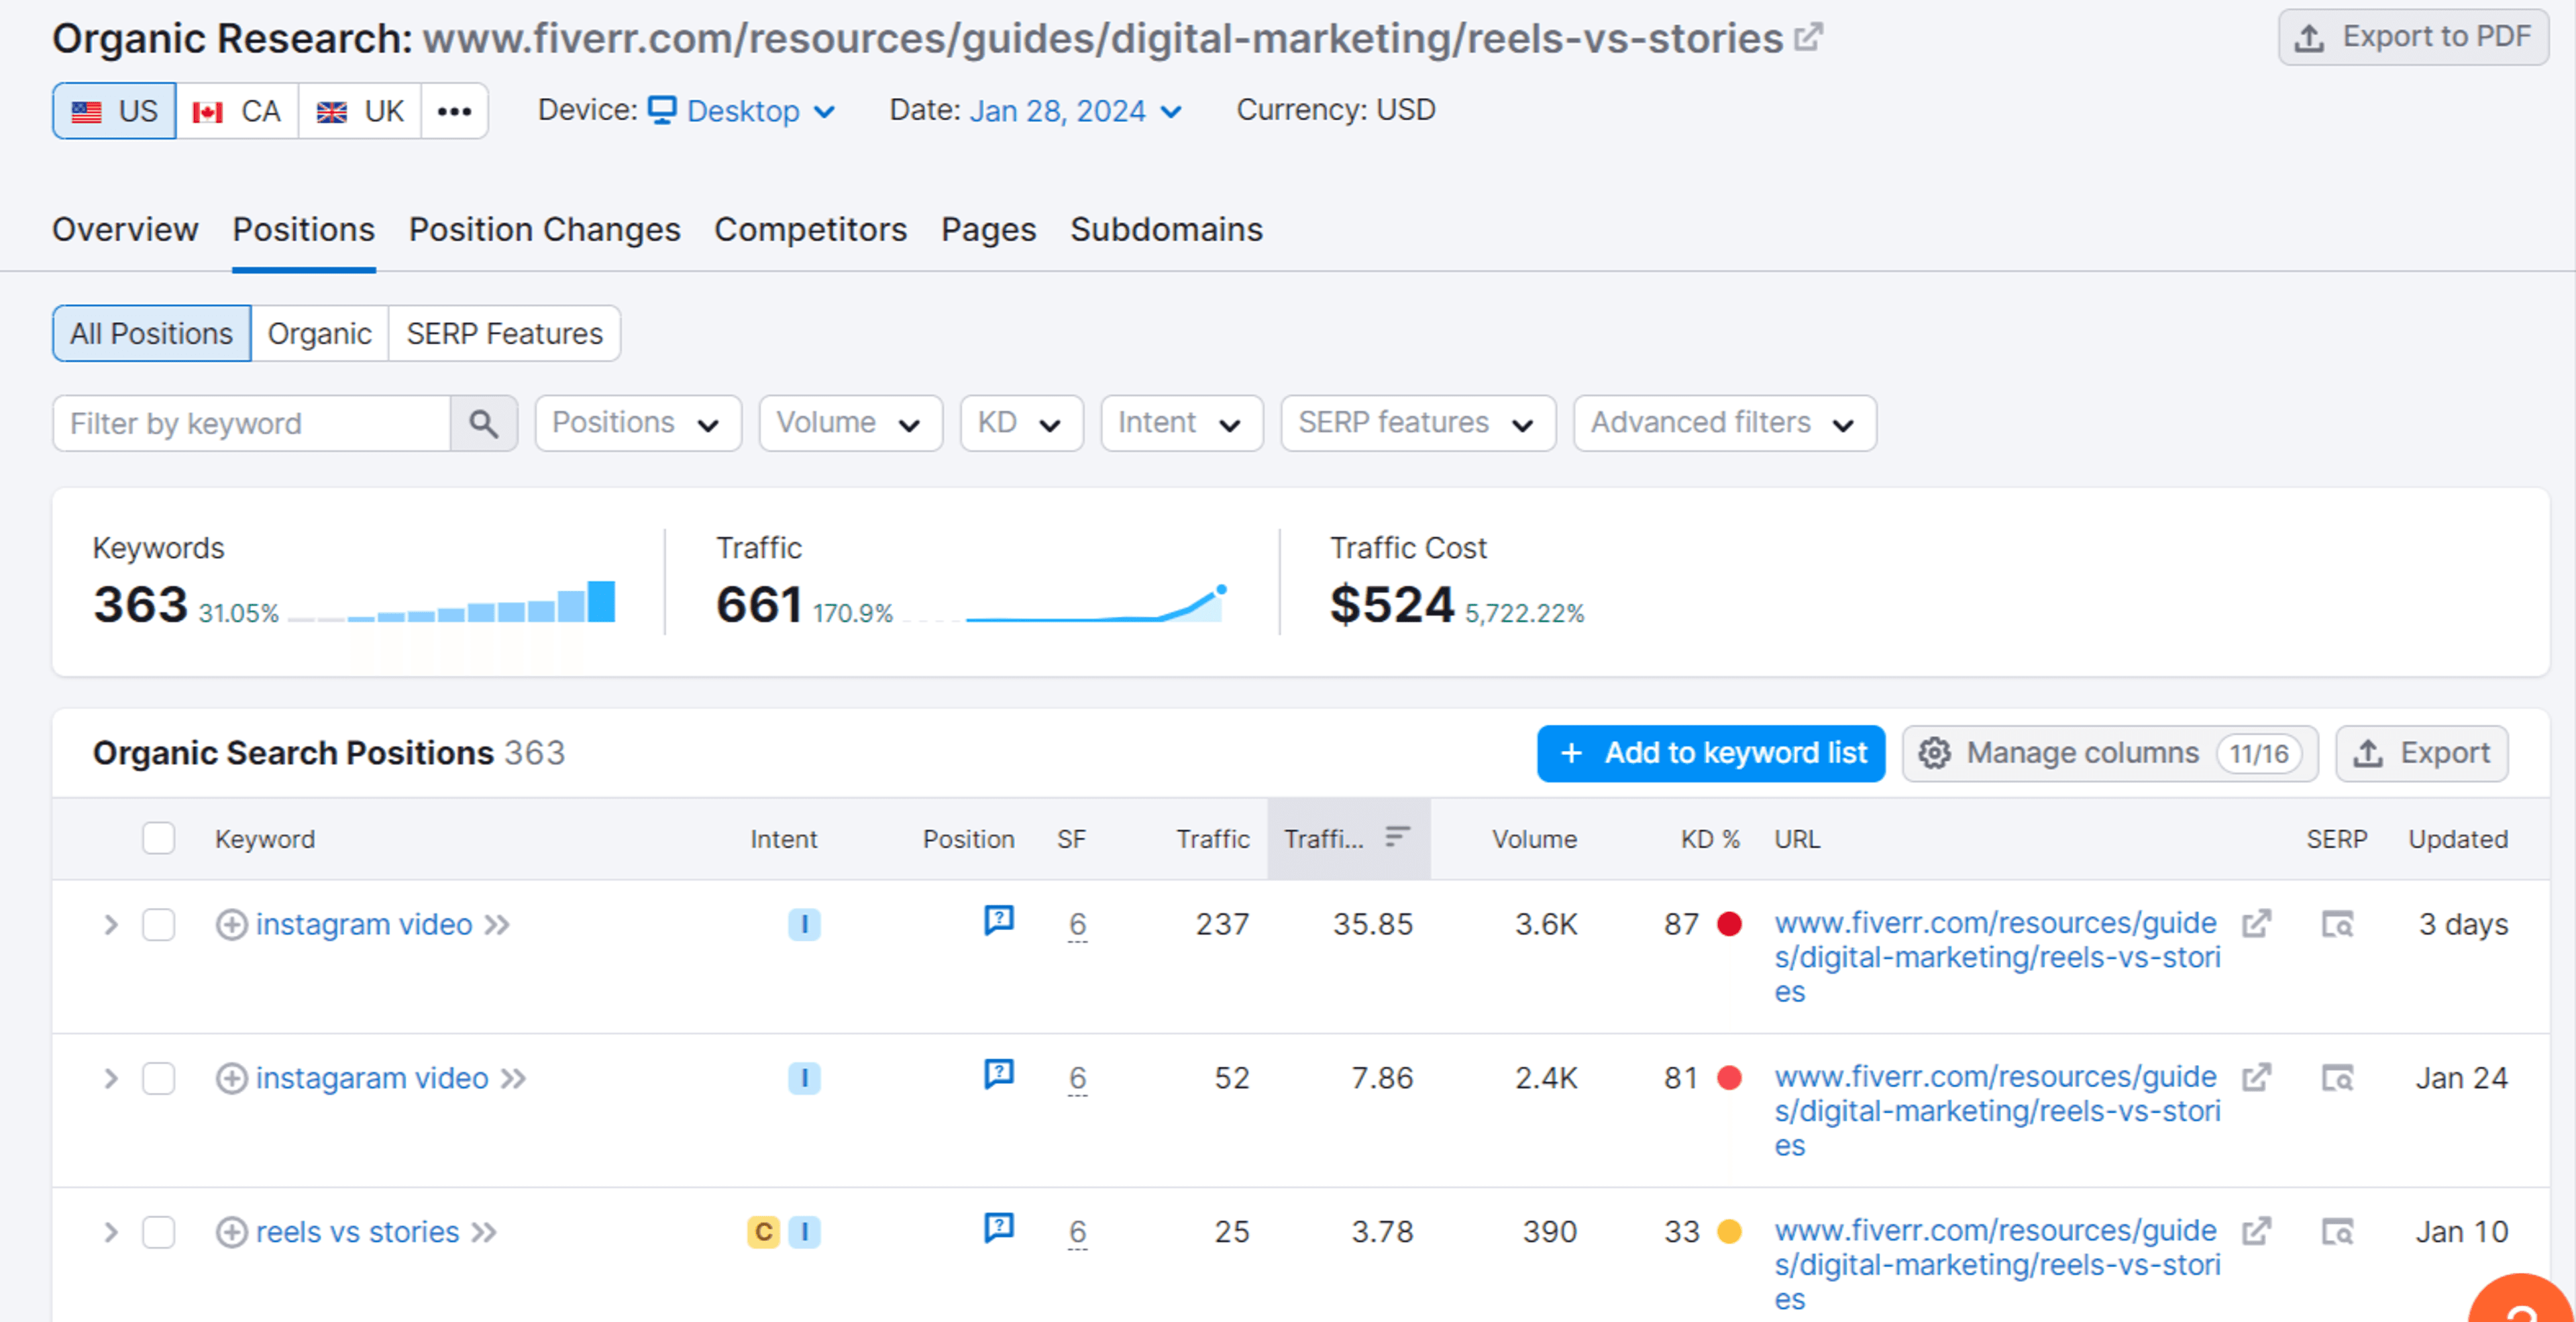Open the instagram video keyword link
2576x1322 pixels.
point(363,925)
